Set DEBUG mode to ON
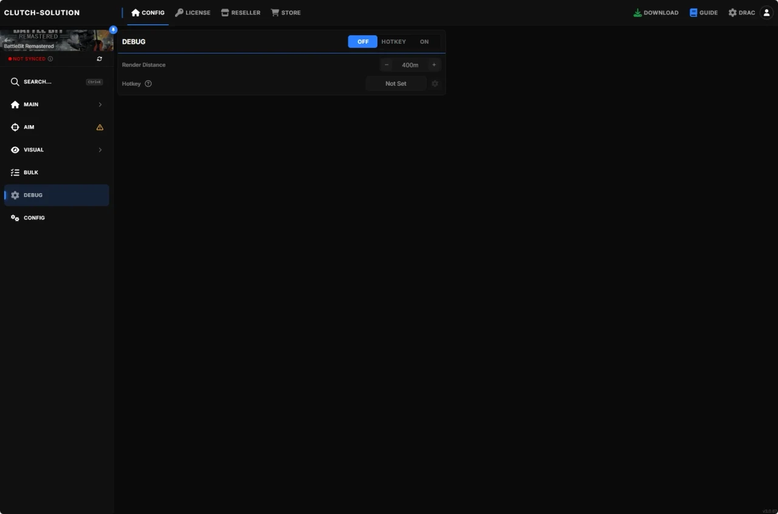778x514 pixels. pyautogui.click(x=424, y=41)
